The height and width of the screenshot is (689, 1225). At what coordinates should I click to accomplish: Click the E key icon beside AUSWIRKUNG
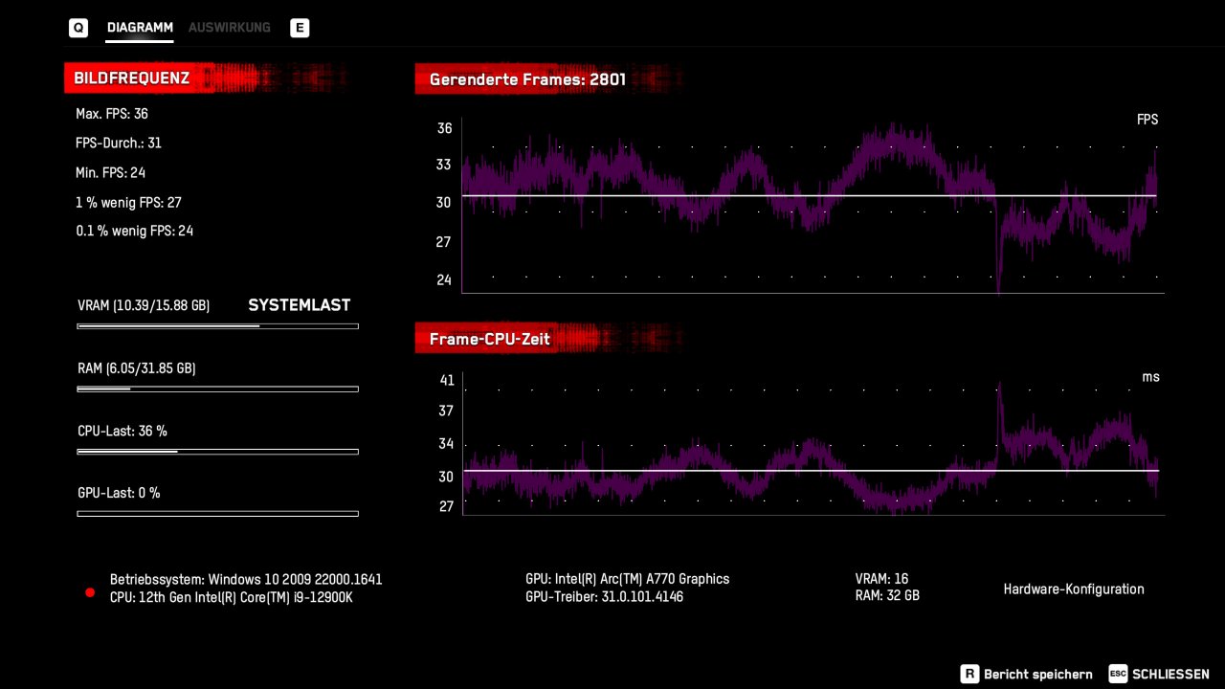pyautogui.click(x=300, y=28)
